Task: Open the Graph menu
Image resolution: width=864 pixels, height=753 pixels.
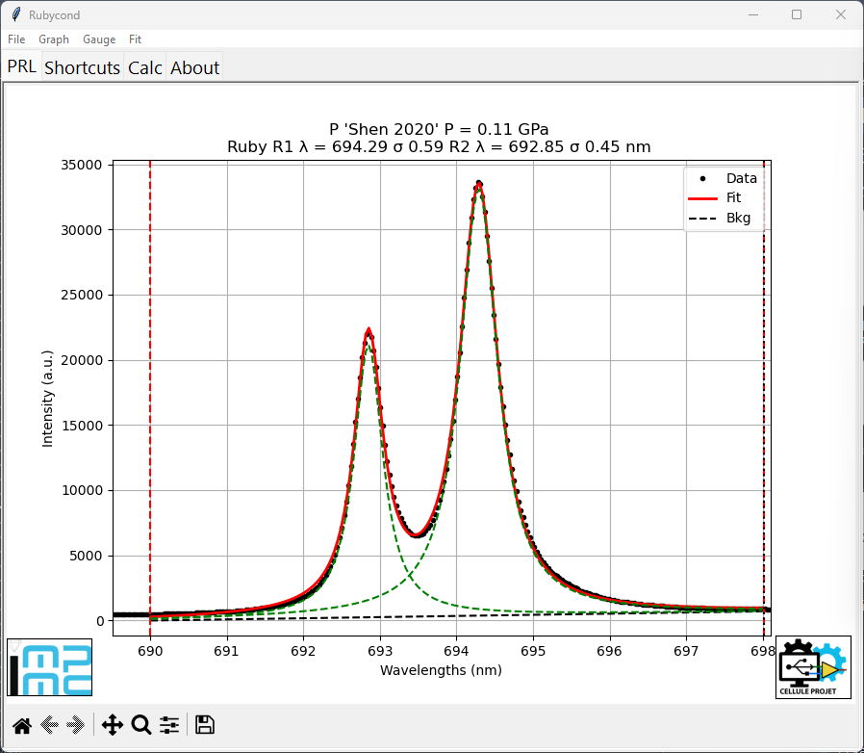Action: pos(54,39)
